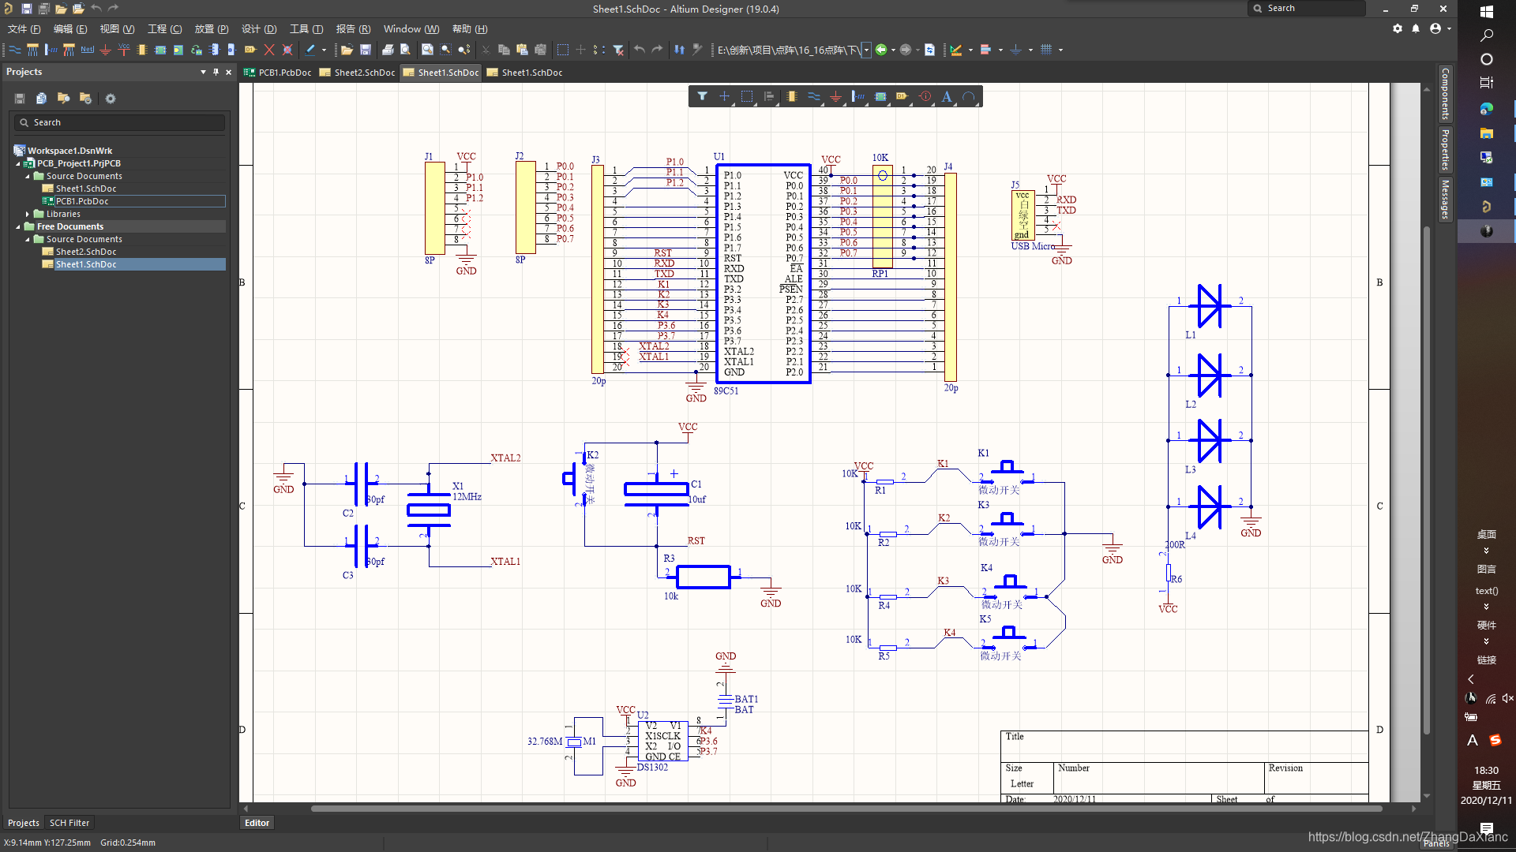Open the document folder icon in toolbar
Viewport: 1516px width, 852px height.
coord(347,50)
